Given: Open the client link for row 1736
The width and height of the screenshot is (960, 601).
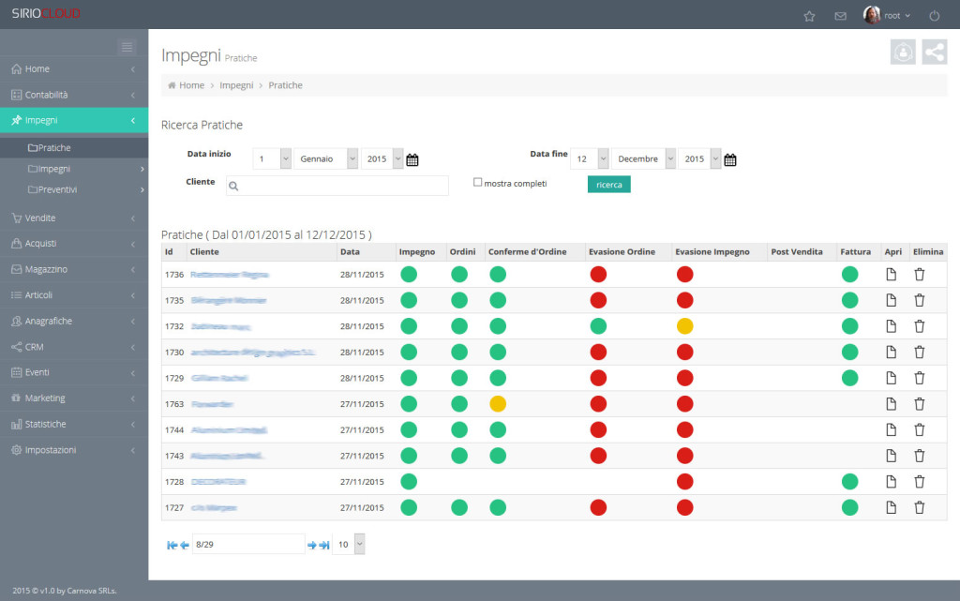Looking at the screenshot, I should click(229, 274).
